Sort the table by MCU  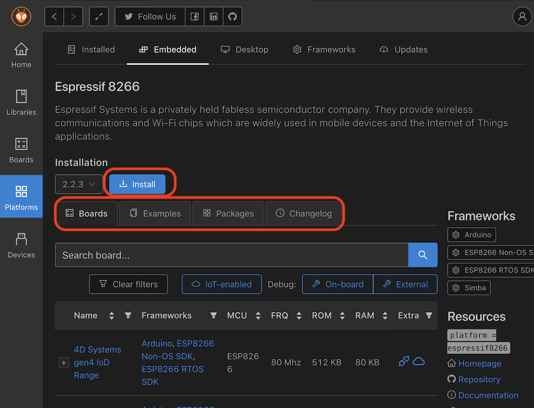click(x=258, y=315)
